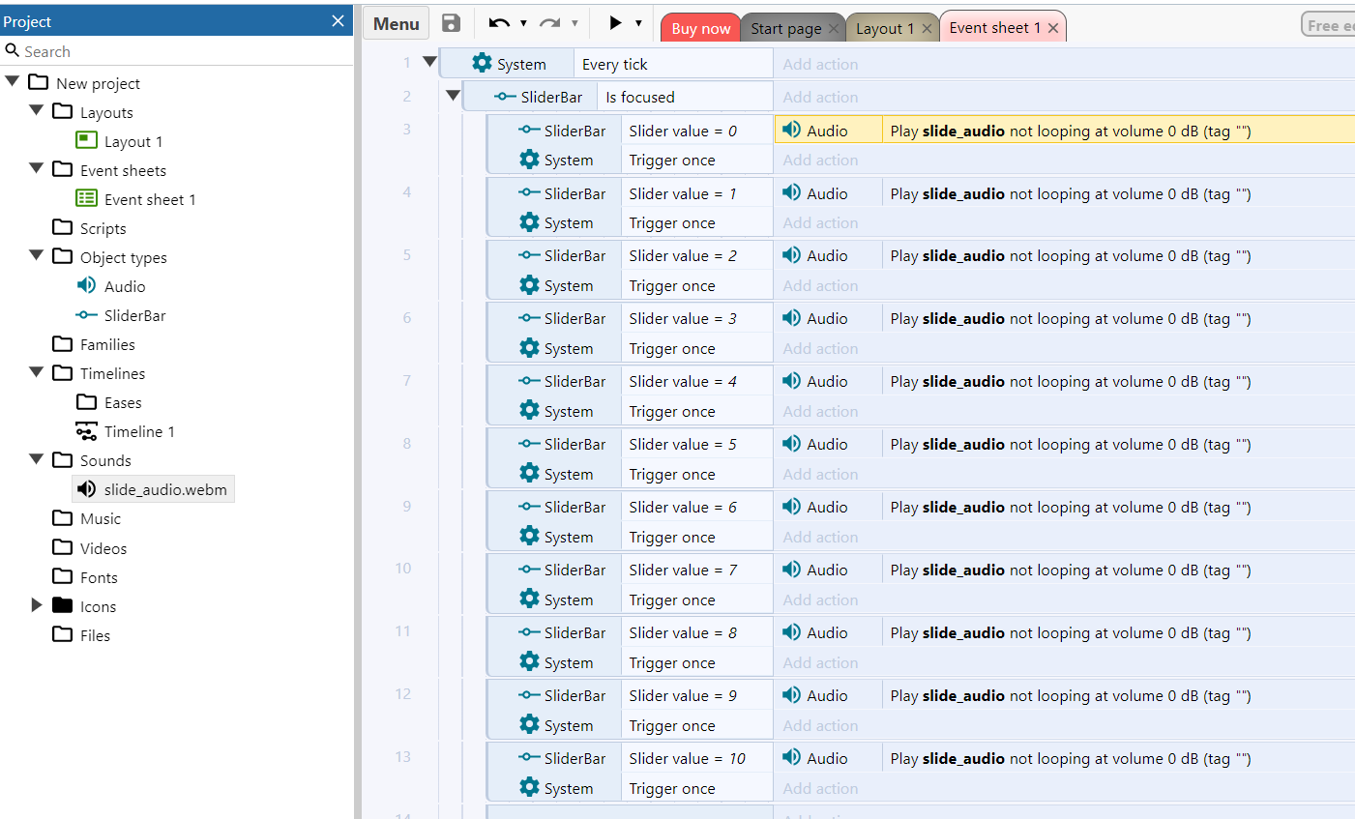Click Add action under event 9

click(x=820, y=537)
